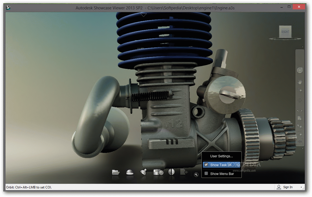Minimize the Showcase Viewer window
The height and width of the screenshot is (197, 312).
(x=282, y=7)
